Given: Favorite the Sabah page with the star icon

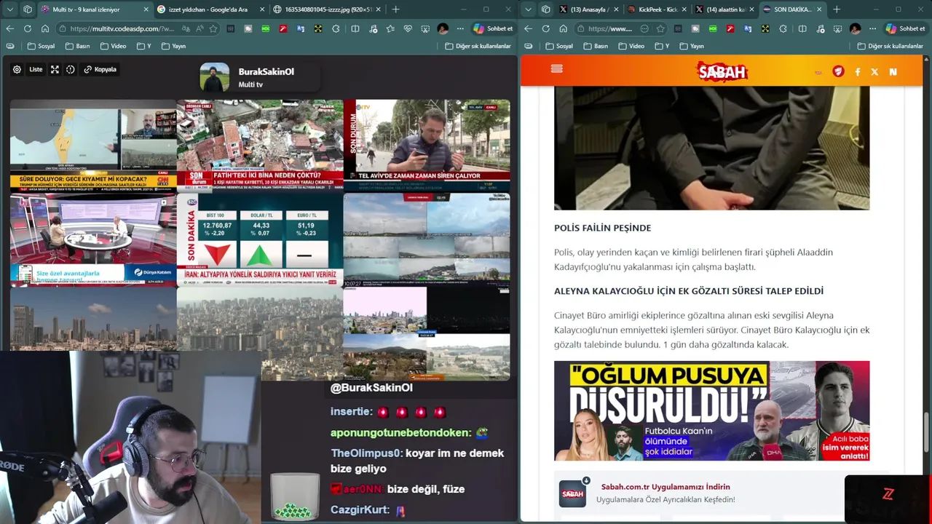Looking at the screenshot, I should point(660,28).
